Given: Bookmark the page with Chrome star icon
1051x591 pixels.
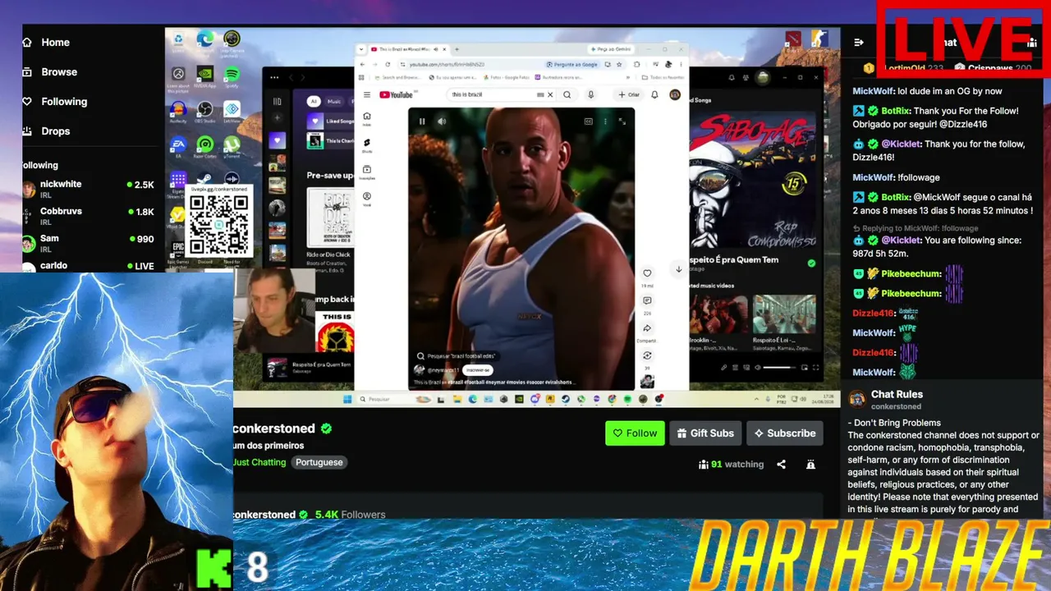Looking at the screenshot, I should click(x=619, y=64).
